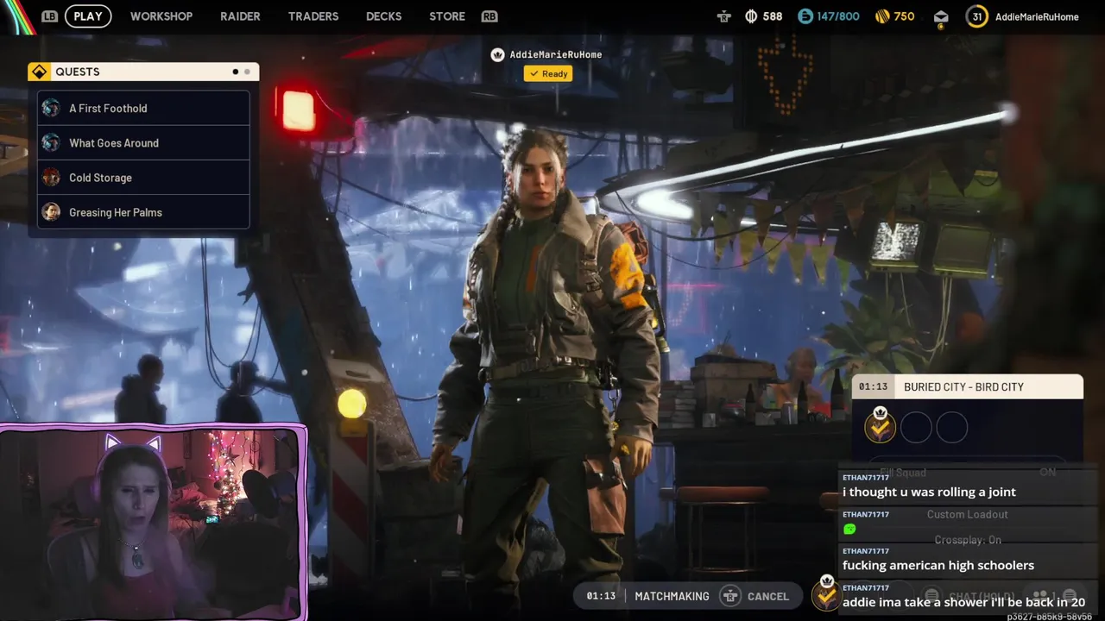Image resolution: width=1105 pixels, height=621 pixels.
Task: Select the Cold Storage quest
Action: pyautogui.click(x=143, y=177)
